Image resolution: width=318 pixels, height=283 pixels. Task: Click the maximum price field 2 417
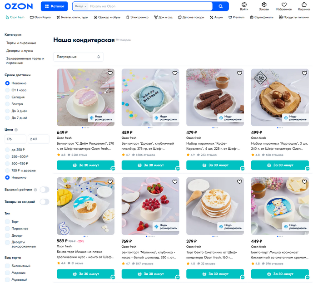coord(39,139)
